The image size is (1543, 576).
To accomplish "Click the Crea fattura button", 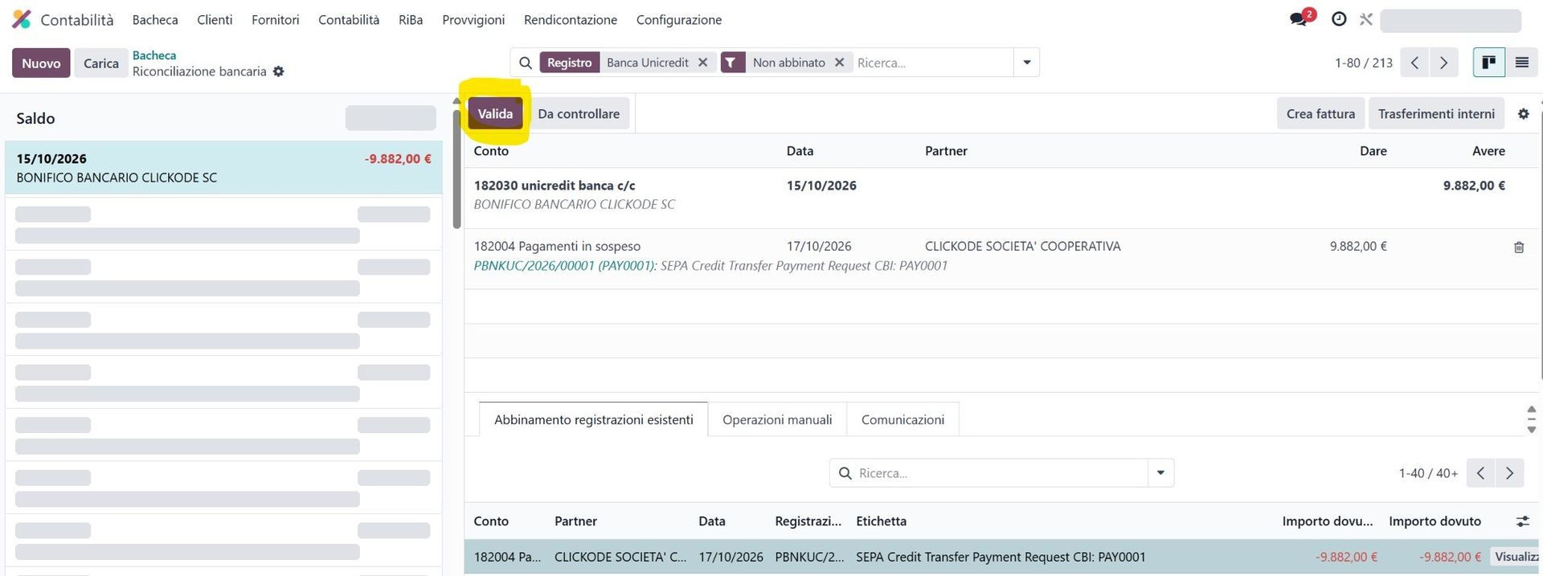I will coord(1320,114).
